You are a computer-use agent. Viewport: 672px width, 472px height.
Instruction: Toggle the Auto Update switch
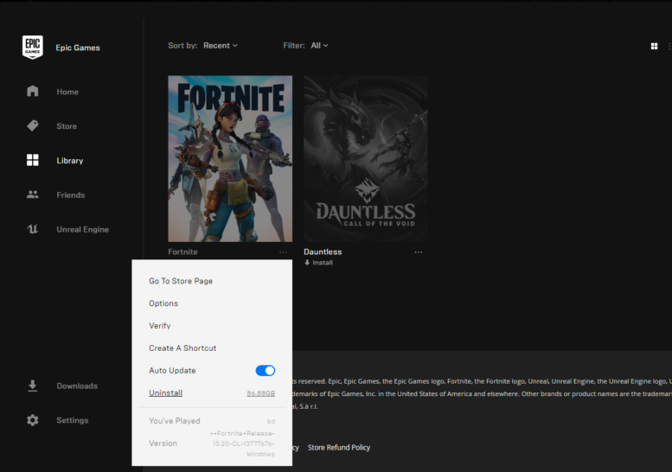click(x=266, y=371)
